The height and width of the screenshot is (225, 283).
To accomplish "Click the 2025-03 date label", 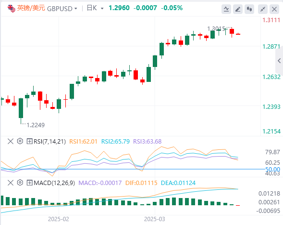I will (x=155, y=219).
